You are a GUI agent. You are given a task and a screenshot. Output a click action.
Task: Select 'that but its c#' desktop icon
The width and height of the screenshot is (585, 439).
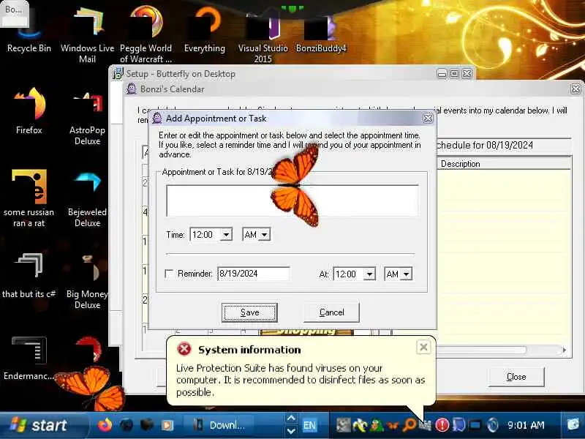tap(29, 277)
